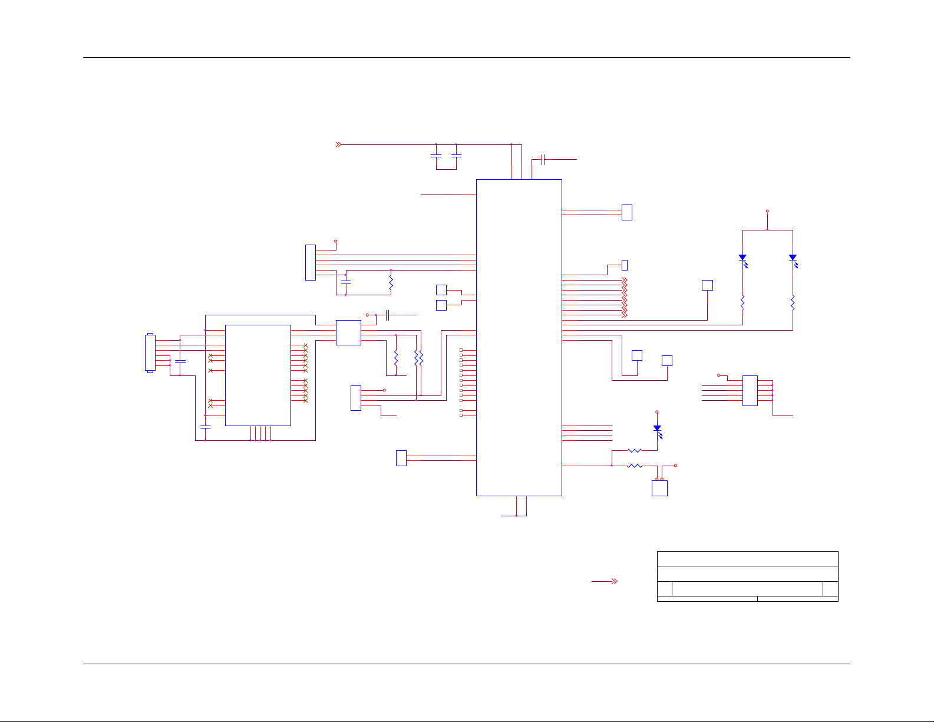Select the left capacitor on the top power rail

pos(436,156)
